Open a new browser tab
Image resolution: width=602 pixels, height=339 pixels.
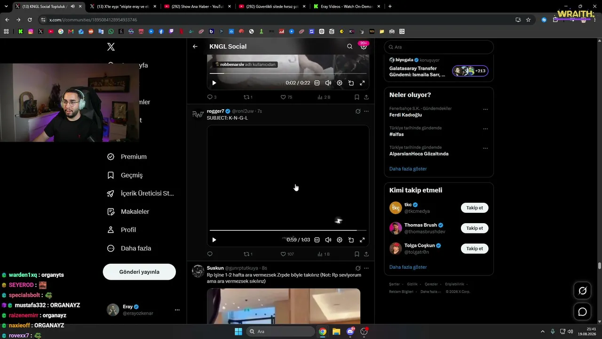click(x=390, y=7)
